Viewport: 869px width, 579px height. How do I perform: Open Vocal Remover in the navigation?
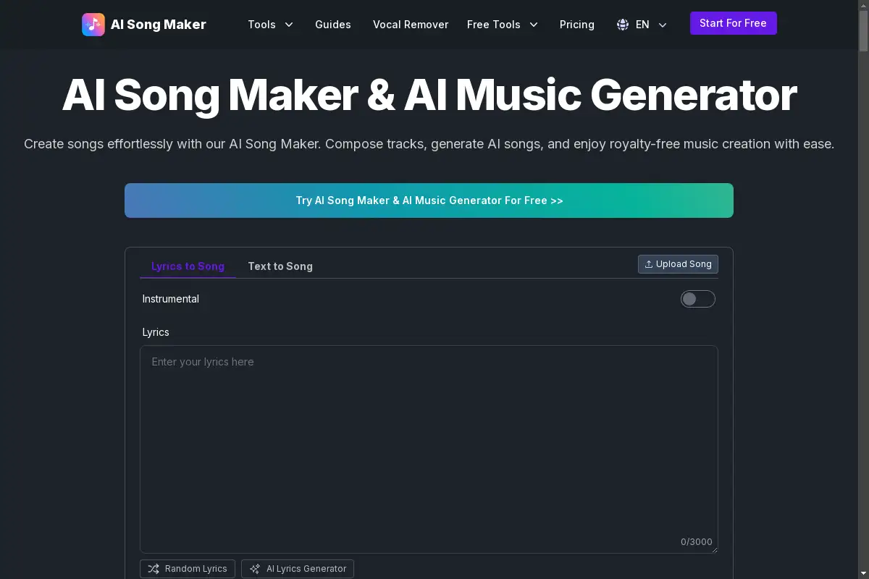coord(411,25)
